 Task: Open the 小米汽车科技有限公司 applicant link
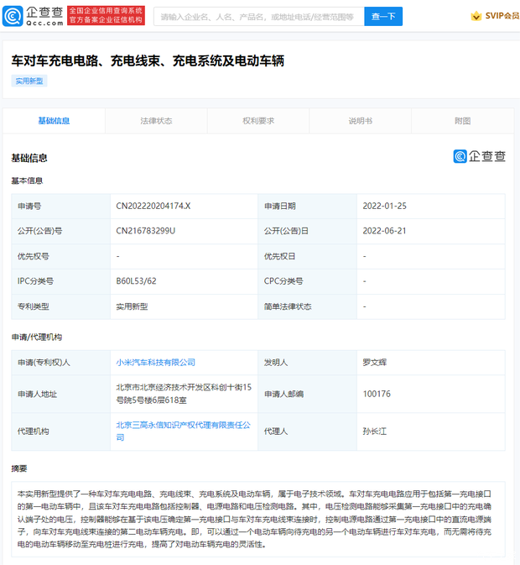point(155,363)
